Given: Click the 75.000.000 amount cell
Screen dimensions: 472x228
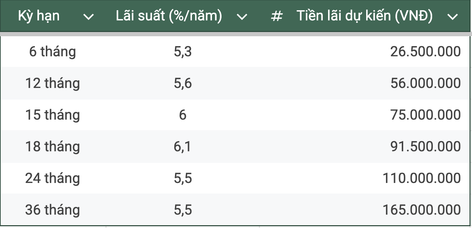Looking at the screenshot, I should coord(425,115).
